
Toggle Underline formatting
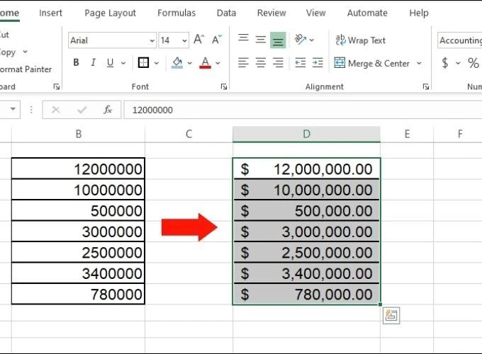110,62
